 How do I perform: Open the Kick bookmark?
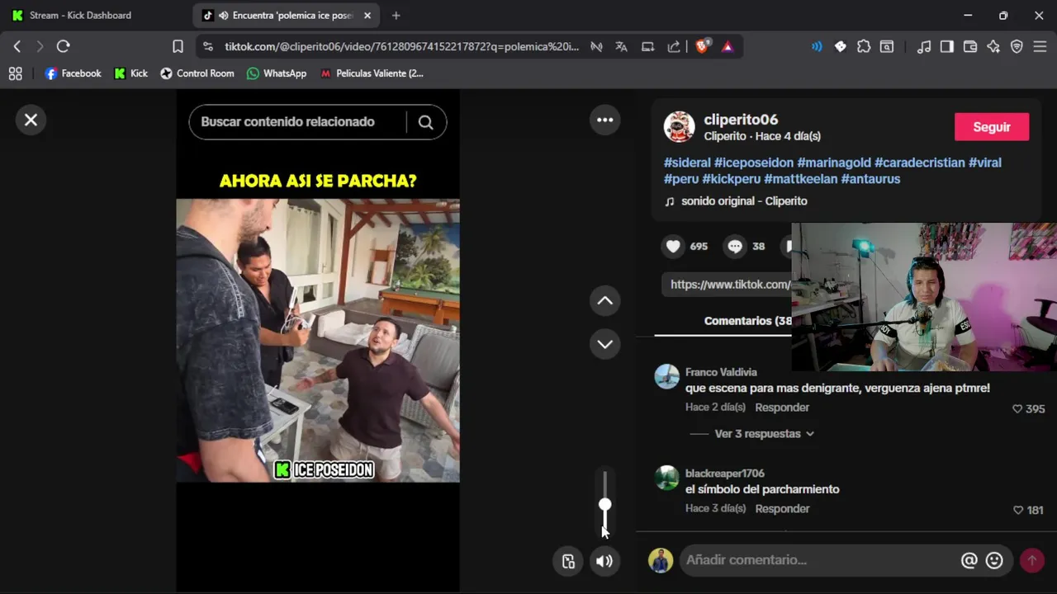[x=130, y=73]
